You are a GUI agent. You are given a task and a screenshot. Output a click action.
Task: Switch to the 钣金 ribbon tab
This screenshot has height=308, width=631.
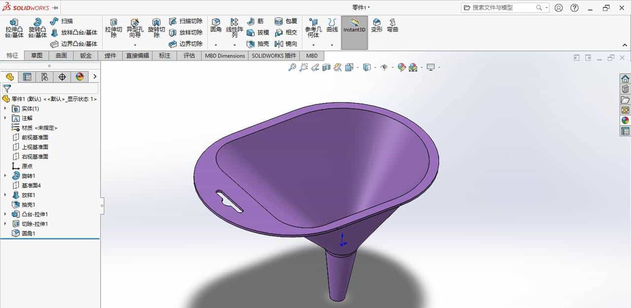(85, 56)
